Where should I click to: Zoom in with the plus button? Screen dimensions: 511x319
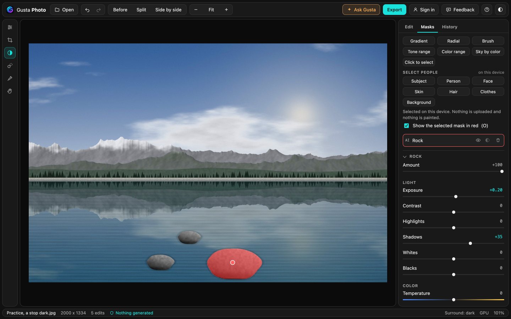coord(226,10)
